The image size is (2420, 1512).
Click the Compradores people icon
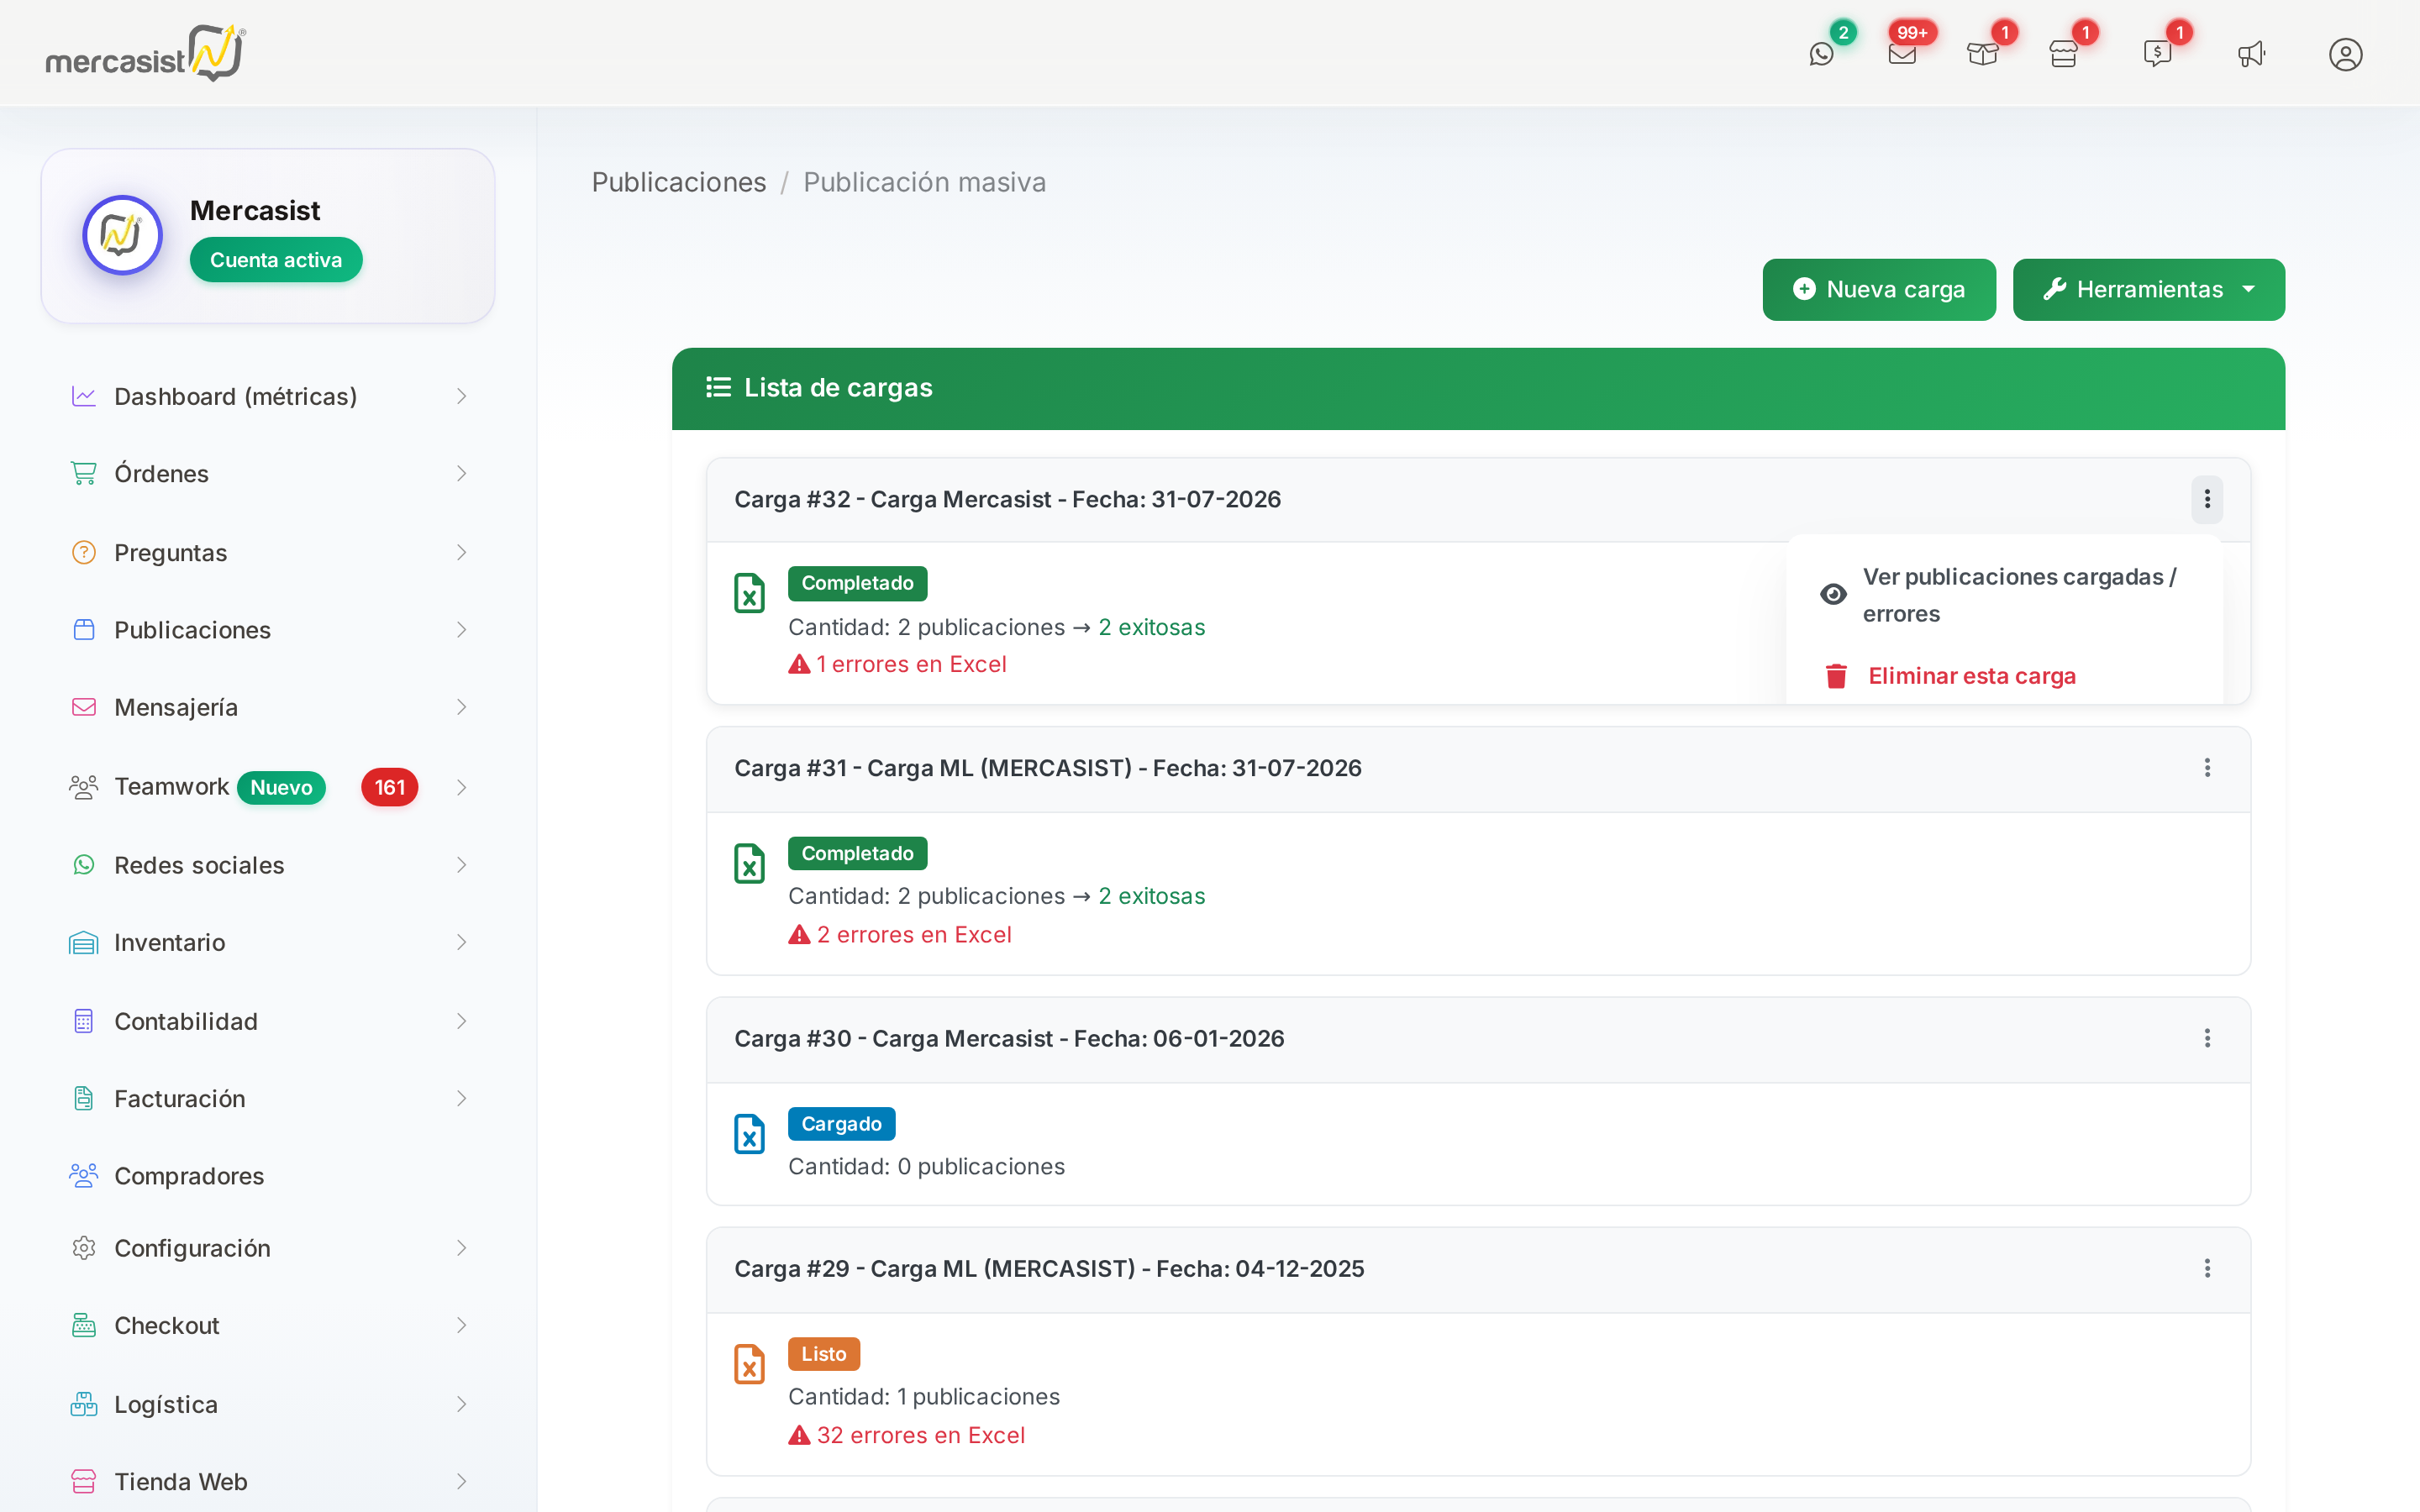coord(84,1175)
